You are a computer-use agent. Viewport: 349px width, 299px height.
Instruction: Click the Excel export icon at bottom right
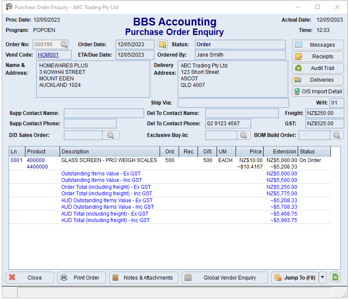coord(336,277)
